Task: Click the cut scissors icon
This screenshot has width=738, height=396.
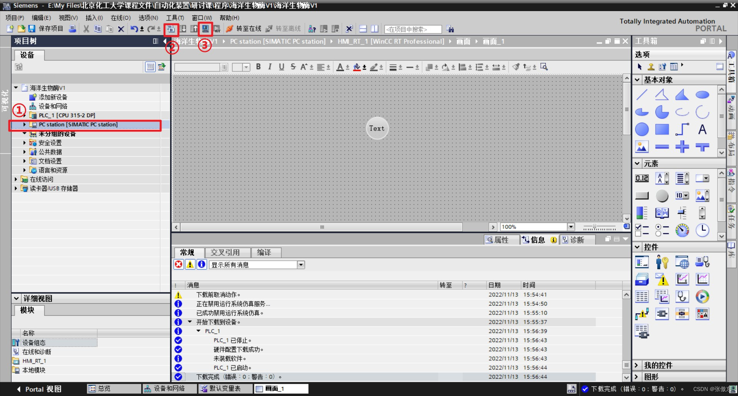Action: pyautogui.click(x=86, y=29)
